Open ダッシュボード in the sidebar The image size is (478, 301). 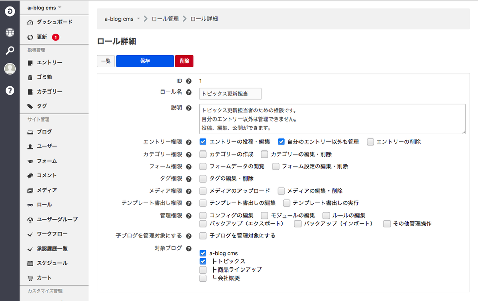click(54, 22)
